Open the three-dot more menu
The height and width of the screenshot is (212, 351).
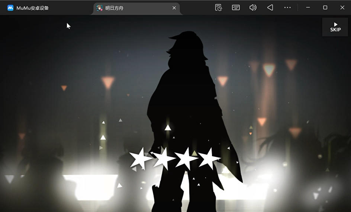click(287, 7)
